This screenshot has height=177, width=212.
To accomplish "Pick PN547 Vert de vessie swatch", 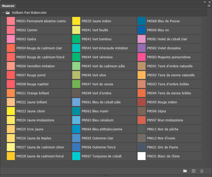I will (76, 84).
